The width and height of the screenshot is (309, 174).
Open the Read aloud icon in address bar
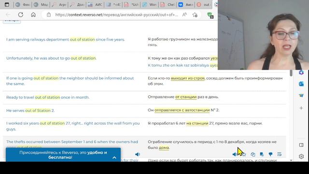pos(184,14)
